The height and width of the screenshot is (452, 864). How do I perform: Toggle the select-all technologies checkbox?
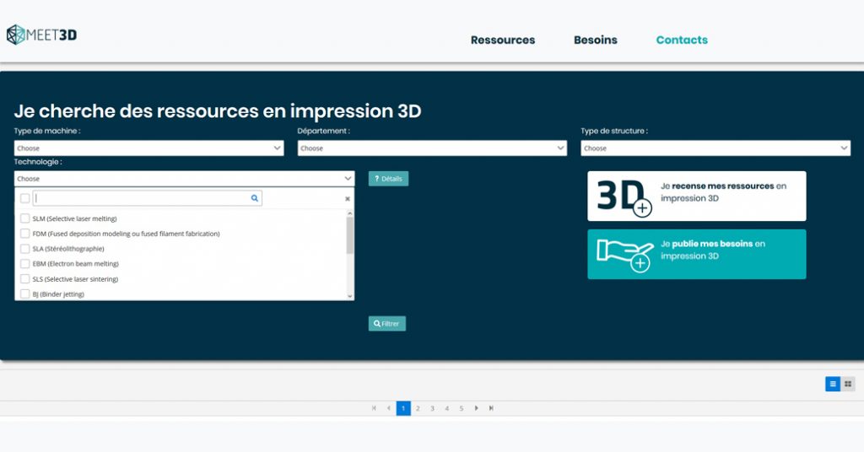pos(24,198)
